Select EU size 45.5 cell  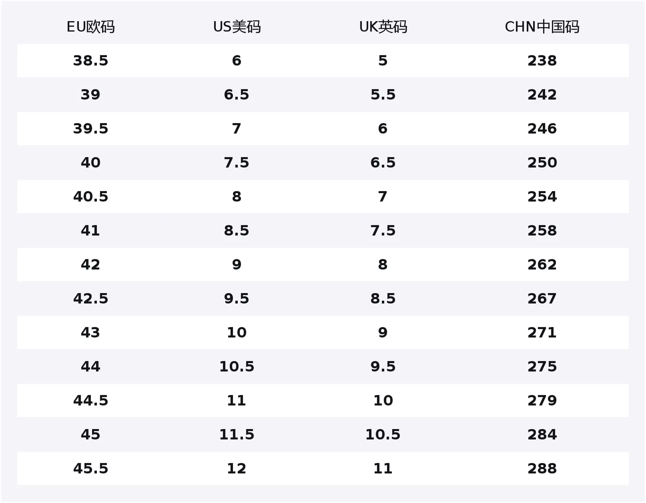pyautogui.click(x=90, y=469)
